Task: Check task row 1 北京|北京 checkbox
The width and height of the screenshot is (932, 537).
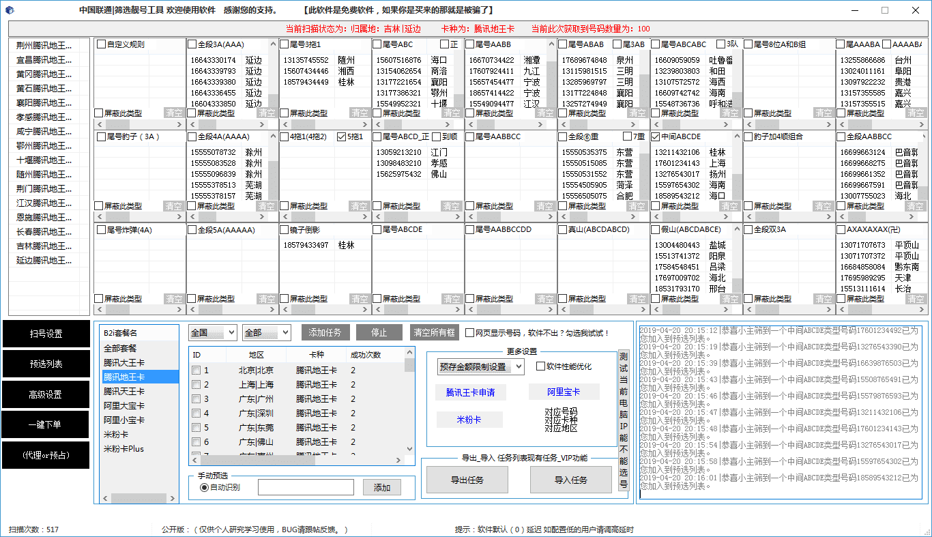Action: coord(196,371)
